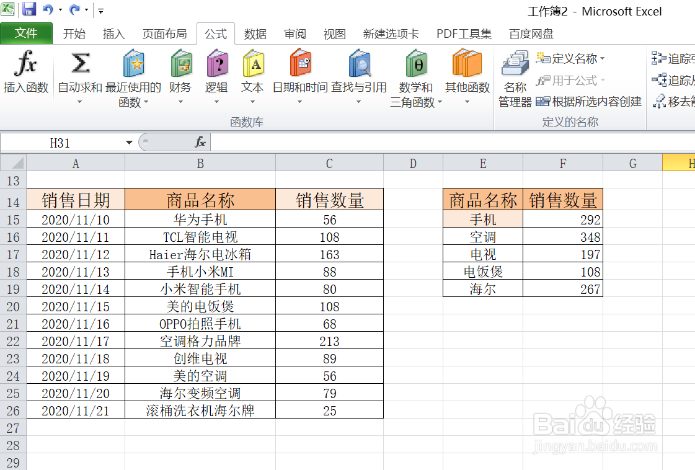The width and height of the screenshot is (695, 470).
Task: Select column B header
Action: (x=200, y=163)
